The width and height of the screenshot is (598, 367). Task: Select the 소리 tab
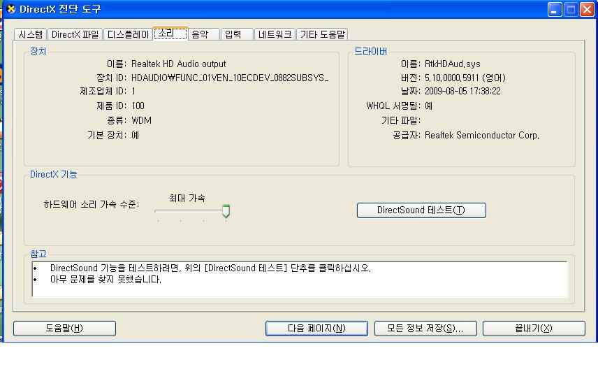(x=170, y=34)
